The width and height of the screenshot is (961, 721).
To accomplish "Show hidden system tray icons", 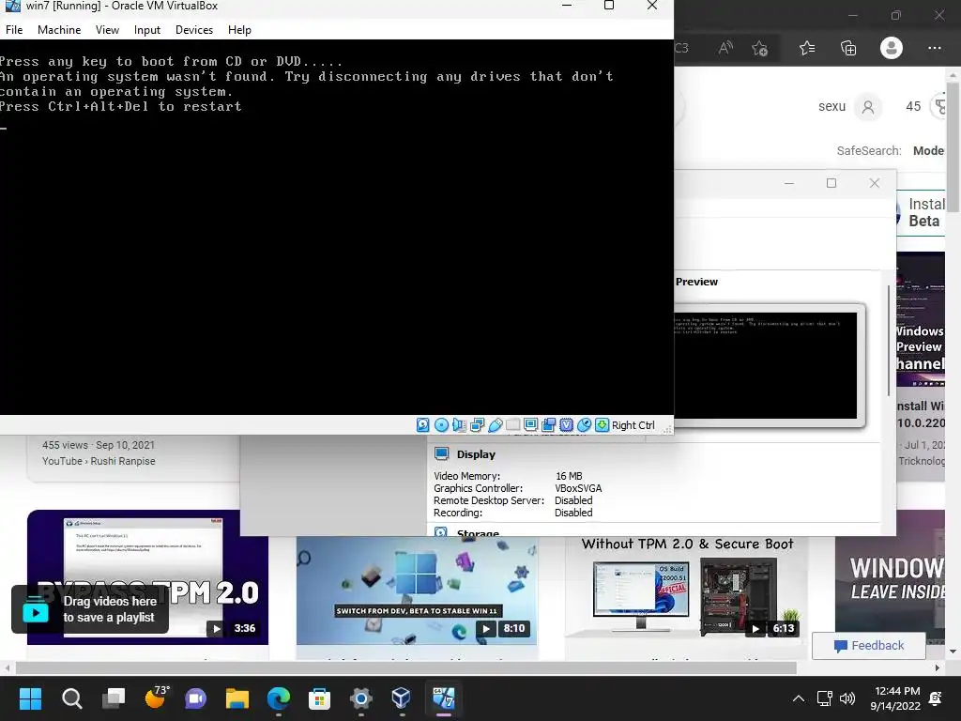I will pos(798,698).
